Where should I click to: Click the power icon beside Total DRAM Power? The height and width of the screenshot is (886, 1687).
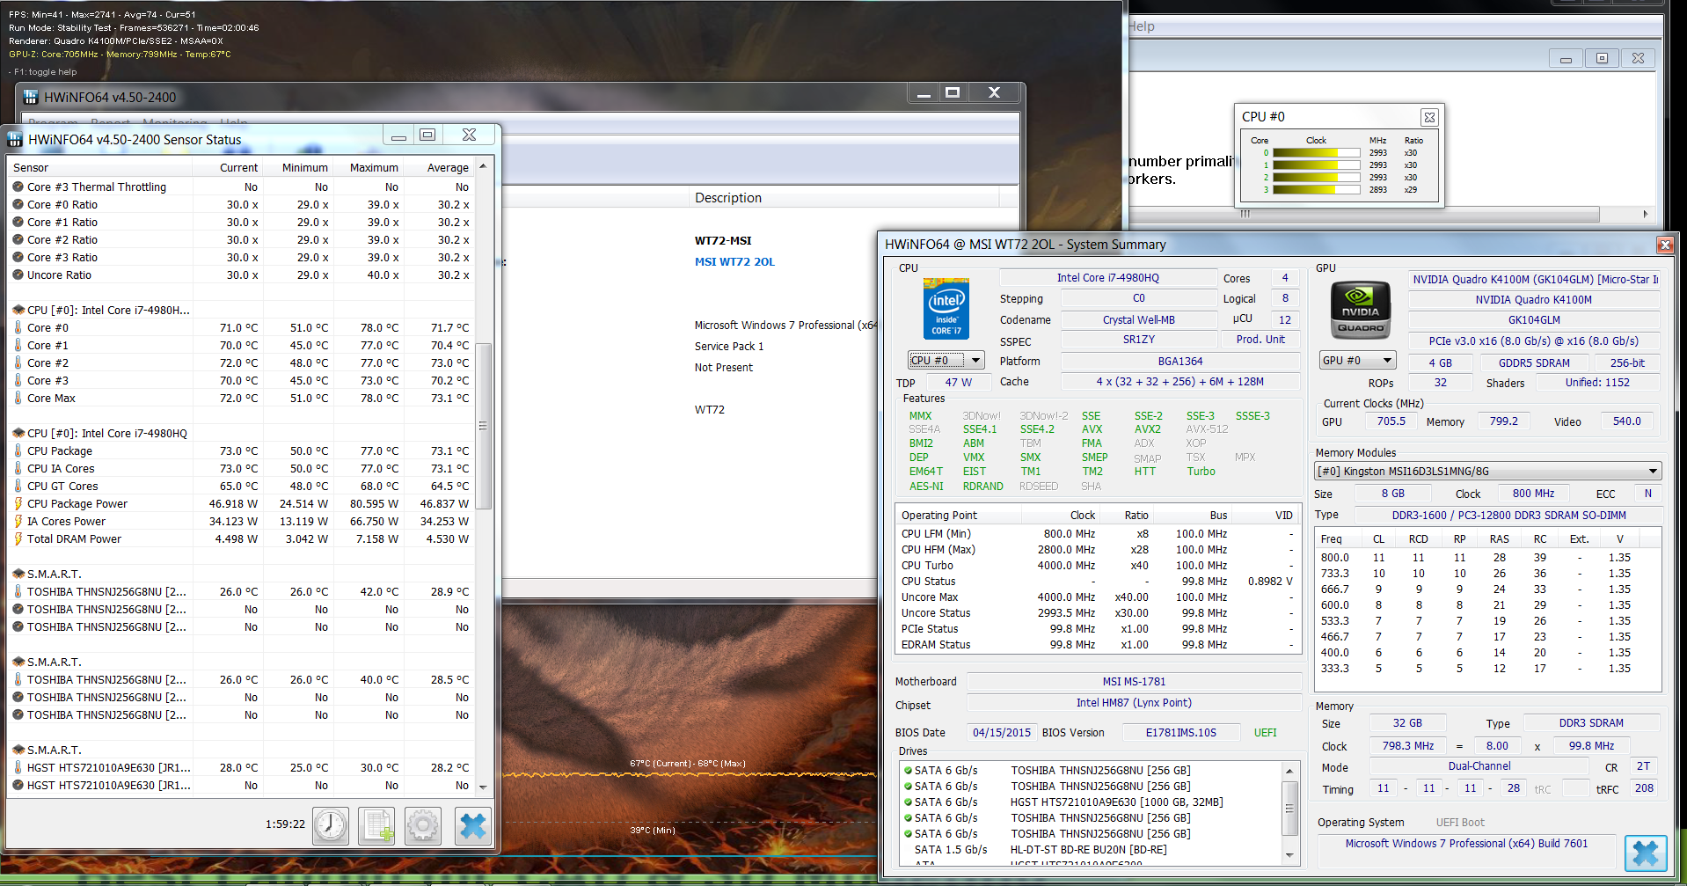[18, 538]
